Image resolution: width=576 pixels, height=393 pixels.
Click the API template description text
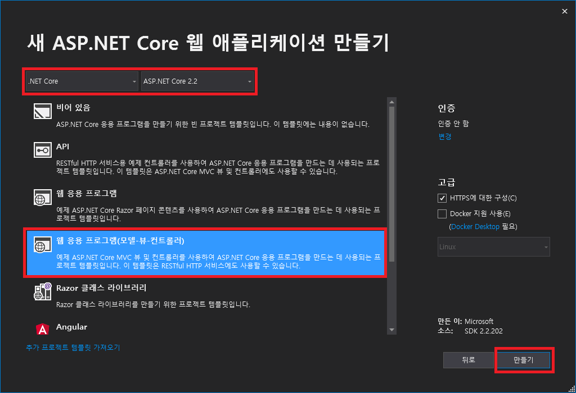[x=218, y=167]
